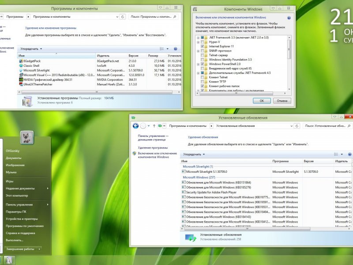The height and width of the screenshot is (265, 353).
Task: Toggle the .NET Framework 3.5 checkbox
Action: pyautogui.click(x=203, y=38)
